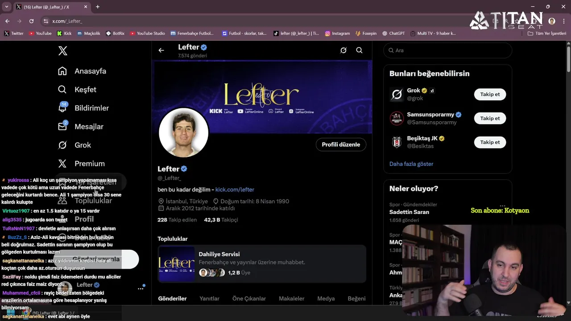Open the Anasayfa home icon
Screen dimensions: 571x321
tap(62, 71)
